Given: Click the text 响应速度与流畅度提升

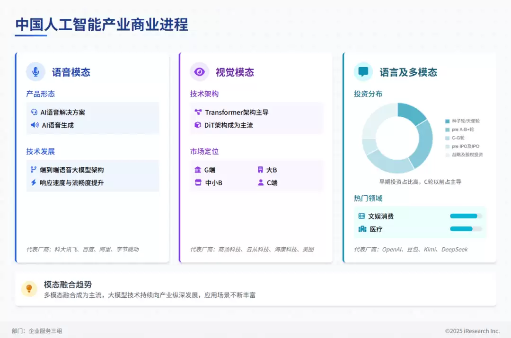Looking at the screenshot, I should 72,182.
